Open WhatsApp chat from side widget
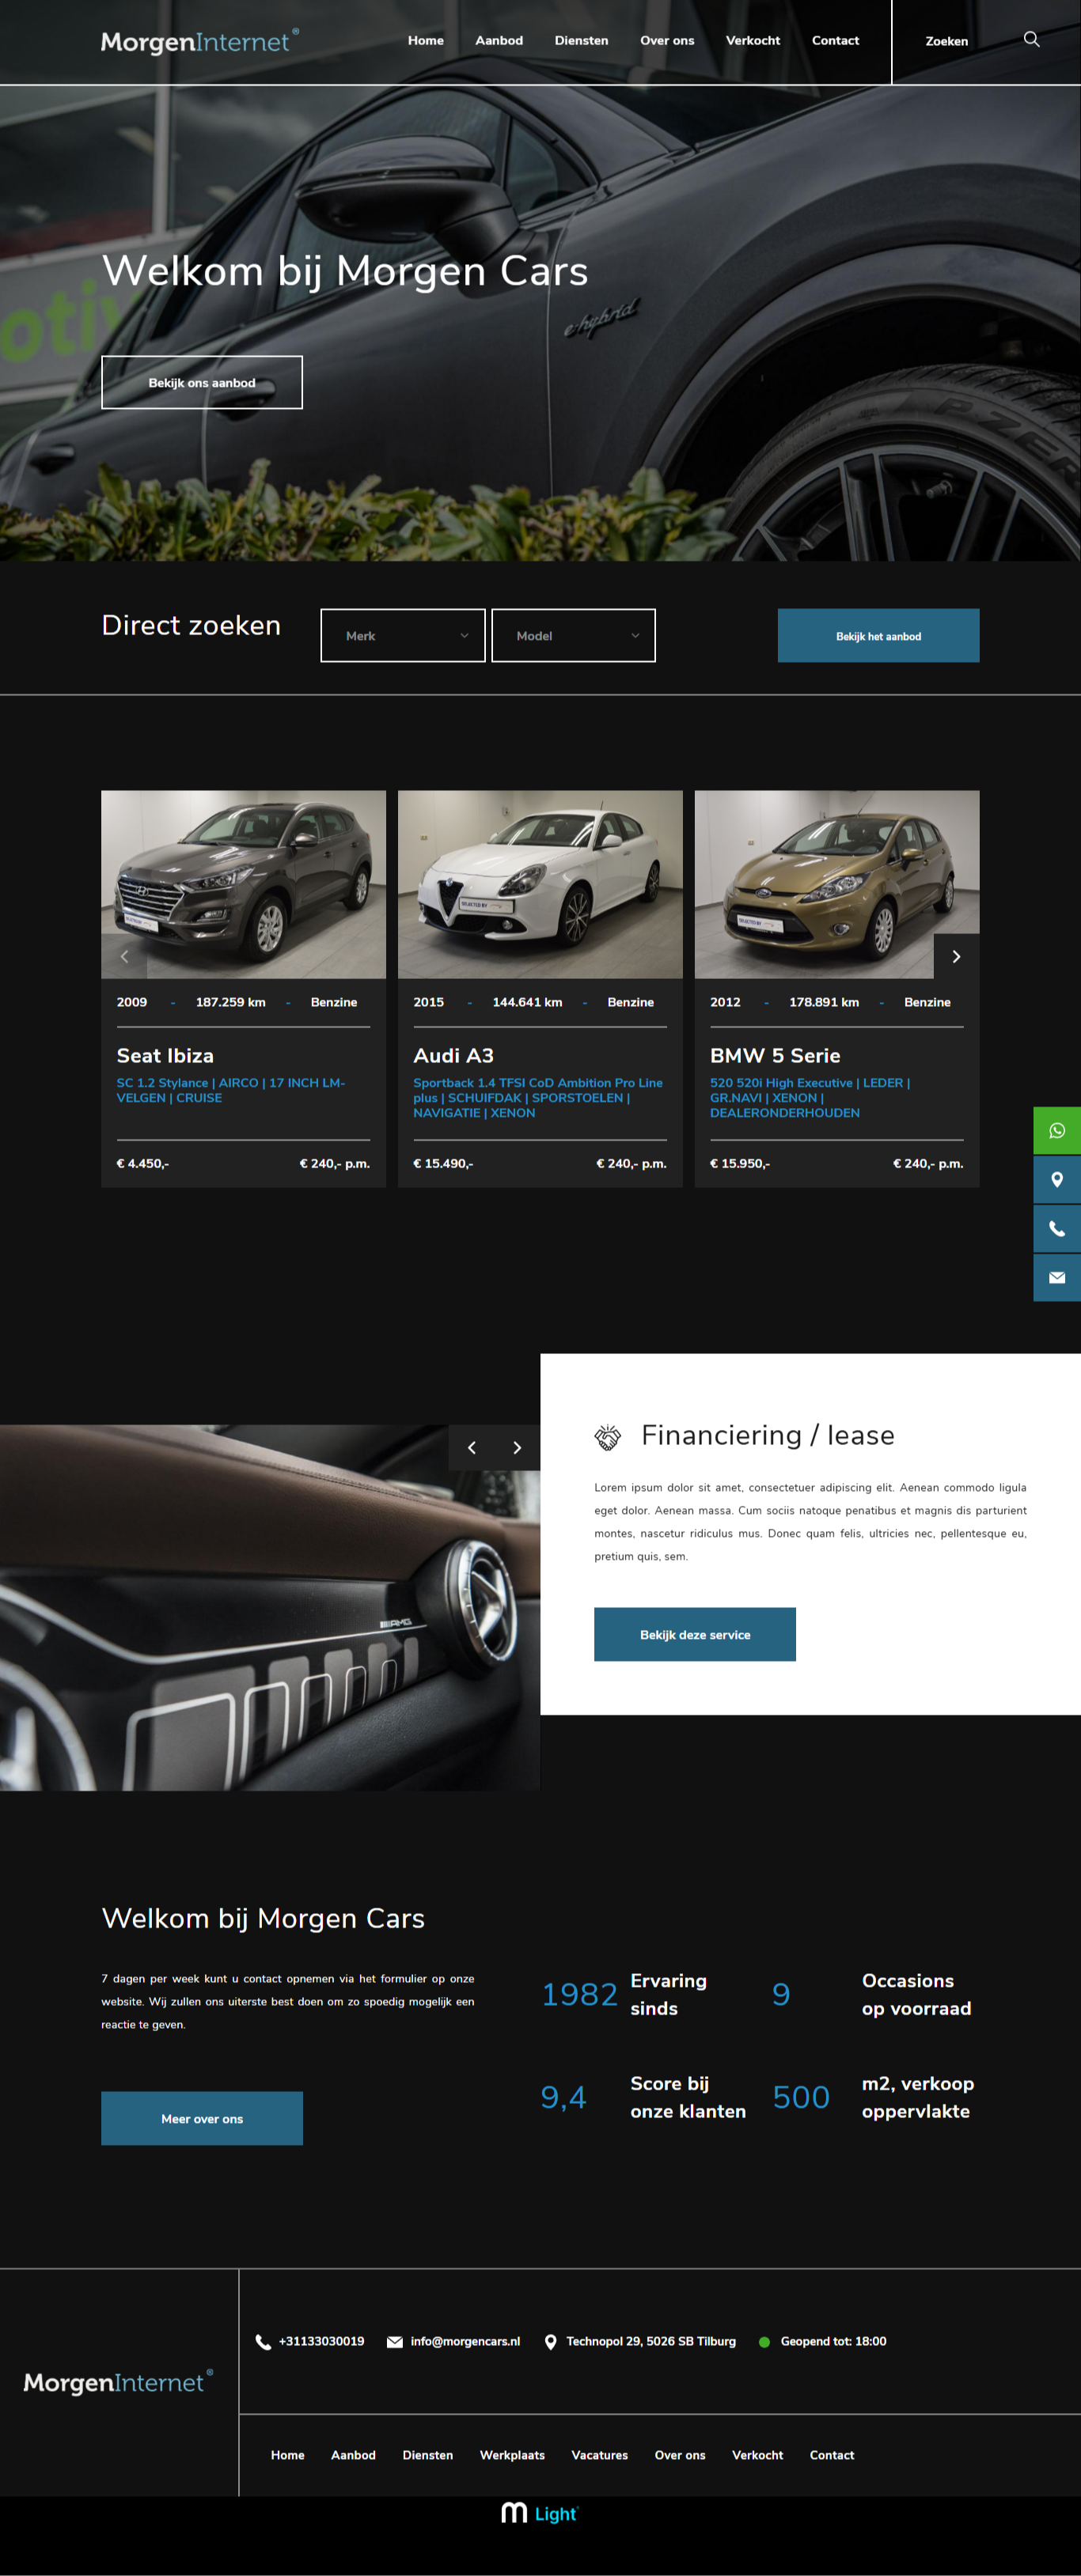This screenshot has width=1081, height=2576. 1056,1131
